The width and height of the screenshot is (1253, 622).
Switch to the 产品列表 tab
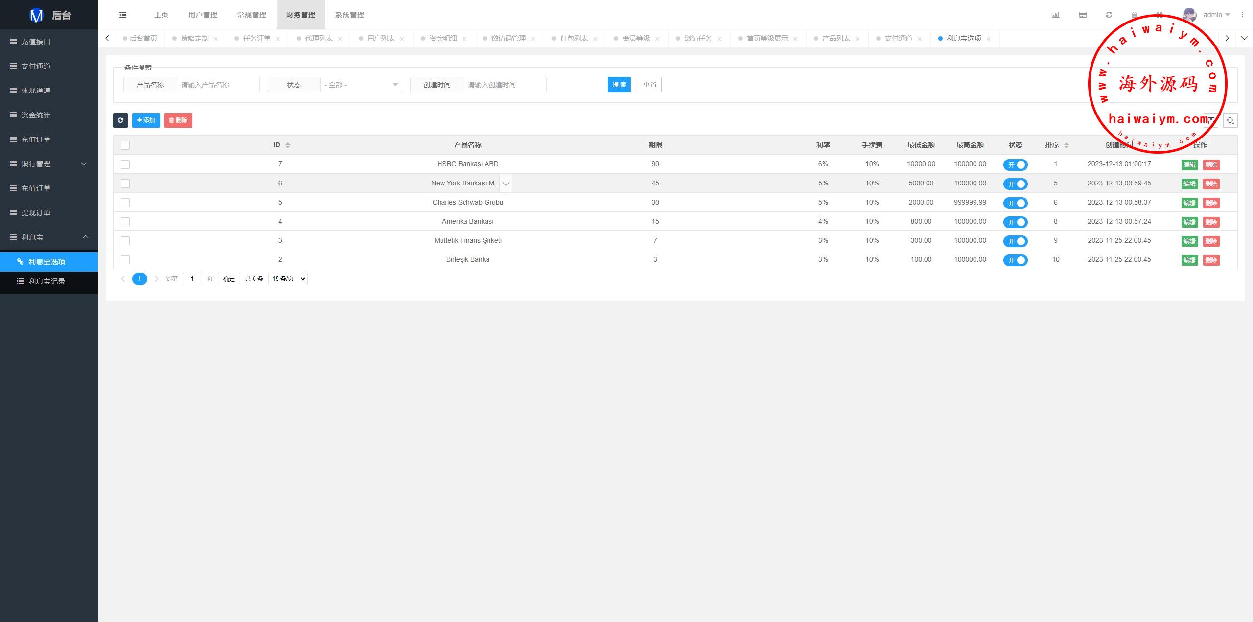[835, 38]
